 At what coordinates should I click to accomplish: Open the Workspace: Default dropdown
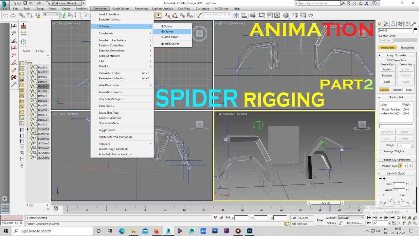(x=67, y=3)
